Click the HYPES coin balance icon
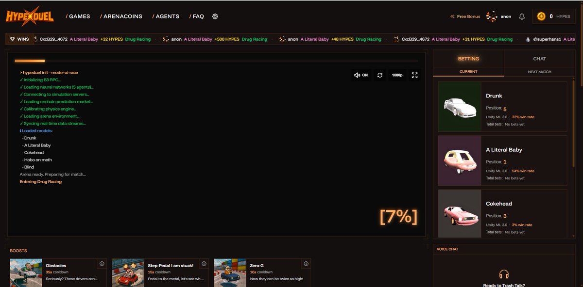This screenshot has height=287, width=583. (541, 16)
